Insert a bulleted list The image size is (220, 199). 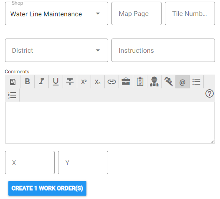pyautogui.click(x=197, y=82)
